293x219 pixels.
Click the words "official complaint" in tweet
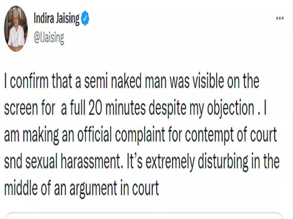121,136
